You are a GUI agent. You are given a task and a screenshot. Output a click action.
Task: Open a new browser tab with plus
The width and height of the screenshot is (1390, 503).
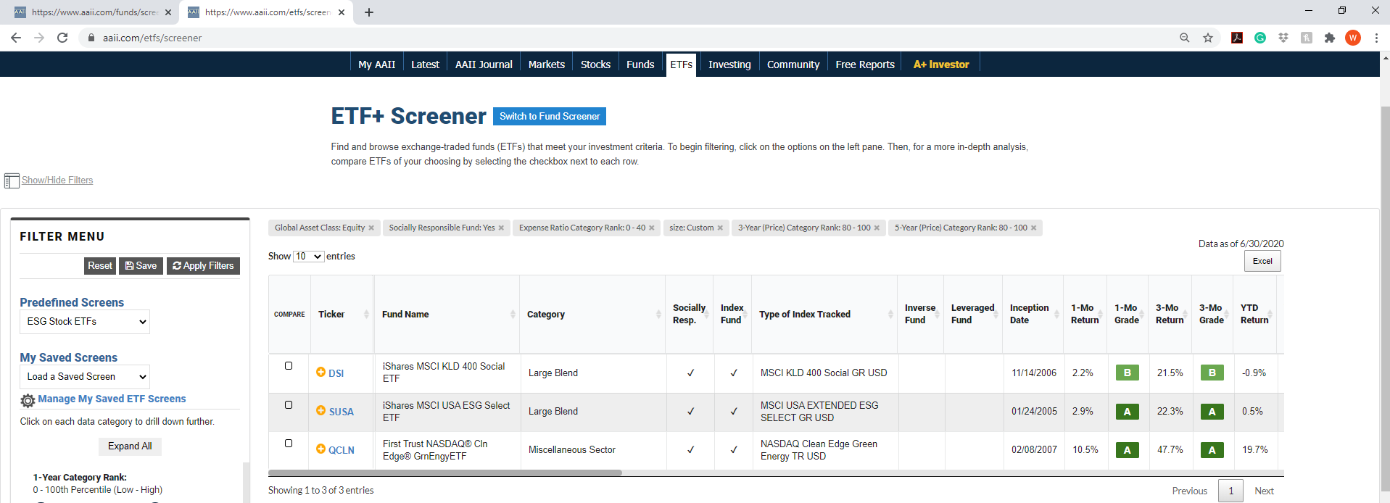click(x=369, y=12)
